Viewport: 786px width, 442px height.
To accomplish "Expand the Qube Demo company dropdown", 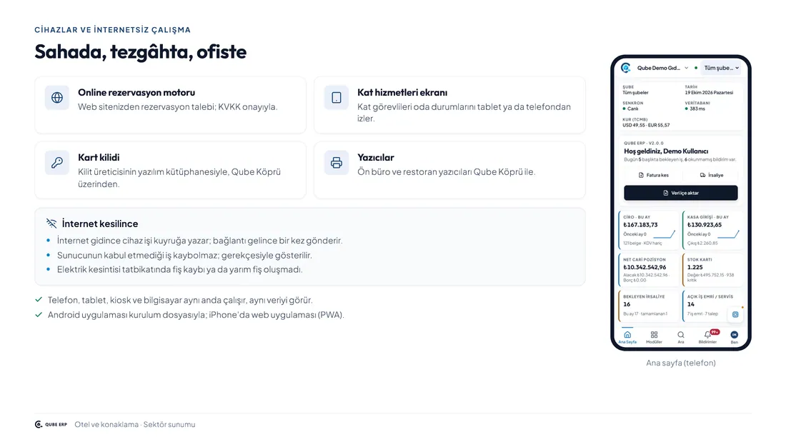I will click(662, 68).
